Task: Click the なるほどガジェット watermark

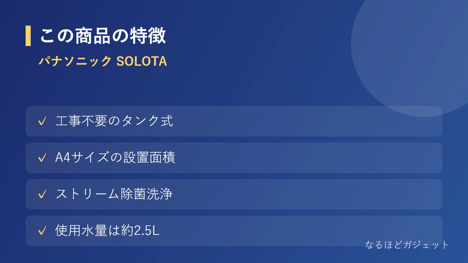Action: 407,245
